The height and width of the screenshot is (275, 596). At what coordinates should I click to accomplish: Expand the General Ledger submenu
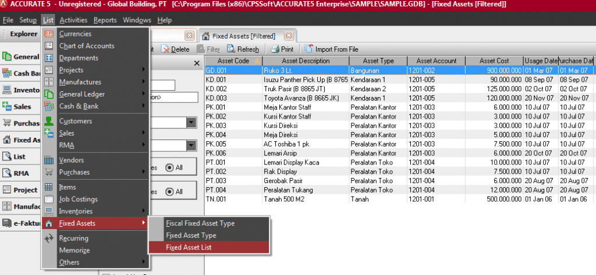tap(144, 94)
